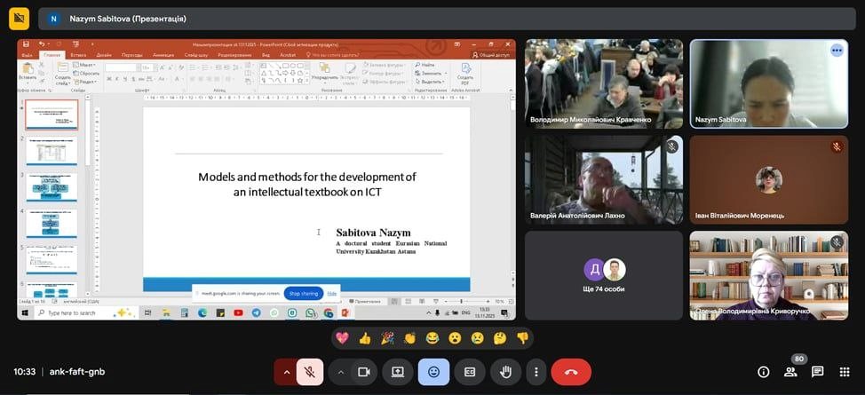The width and height of the screenshot is (865, 395).
Task: Open the three-dot more options menu
Action: (x=534, y=372)
